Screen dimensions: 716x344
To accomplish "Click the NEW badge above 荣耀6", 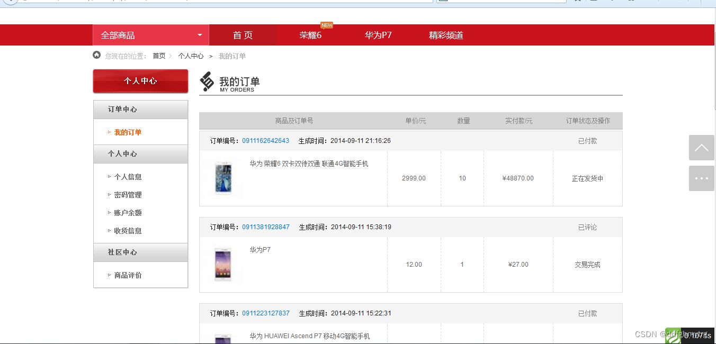I will coord(327,25).
